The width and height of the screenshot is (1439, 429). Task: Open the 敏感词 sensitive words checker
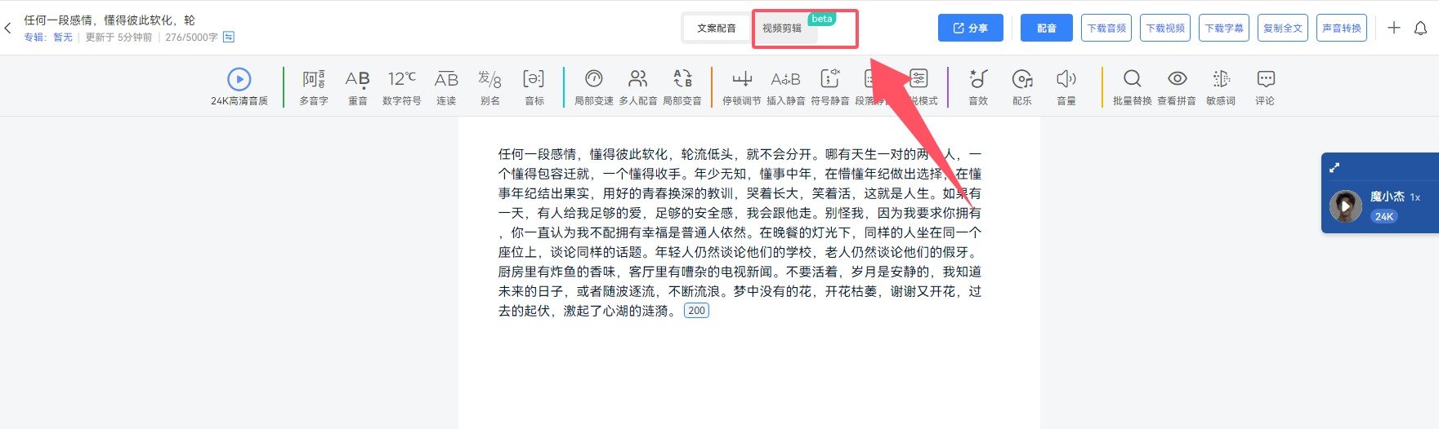click(x=1221, y=87)
